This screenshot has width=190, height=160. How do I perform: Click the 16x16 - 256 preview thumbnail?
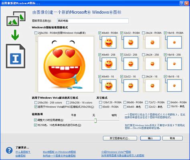pyautogui.click(x=174, y=64)
